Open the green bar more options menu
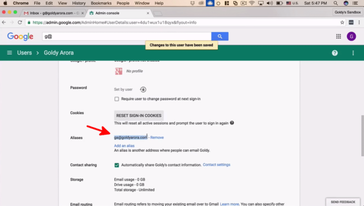This screenshot has width=364, height=206. (x=353, y=53)
